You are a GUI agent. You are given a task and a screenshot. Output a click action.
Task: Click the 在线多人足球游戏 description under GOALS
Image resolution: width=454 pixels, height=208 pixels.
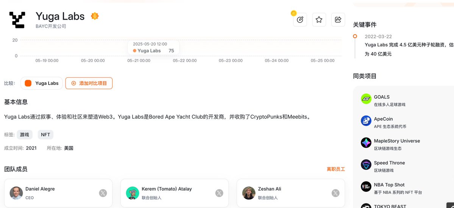(390, 105)
